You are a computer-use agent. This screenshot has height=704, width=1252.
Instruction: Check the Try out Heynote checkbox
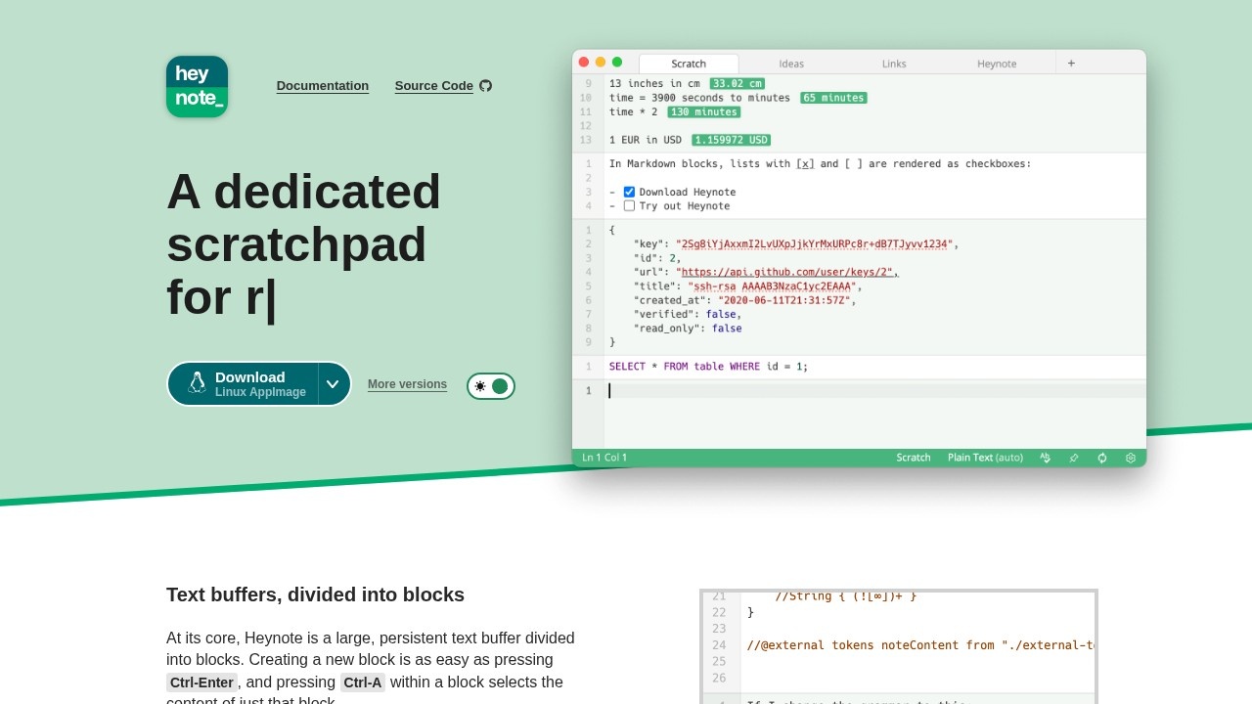[x=629, y=206]
